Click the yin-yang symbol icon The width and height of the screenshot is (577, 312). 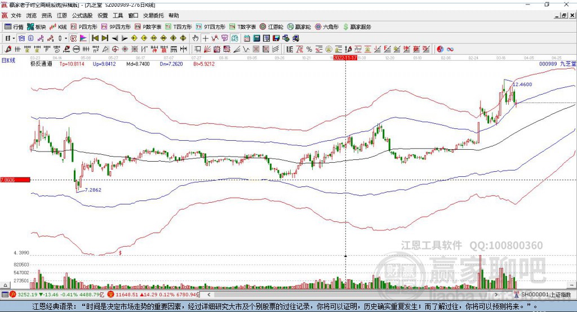click(440, 50)
